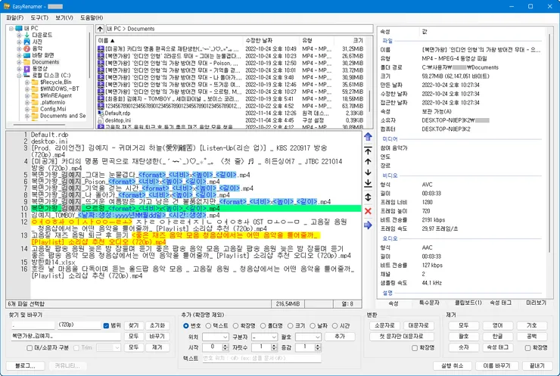Image resolution: width=560 pixels, height=376 pixels.
Task: Select the 로컬 디스크 (C:) drive icon
Action: click(26, 76)
